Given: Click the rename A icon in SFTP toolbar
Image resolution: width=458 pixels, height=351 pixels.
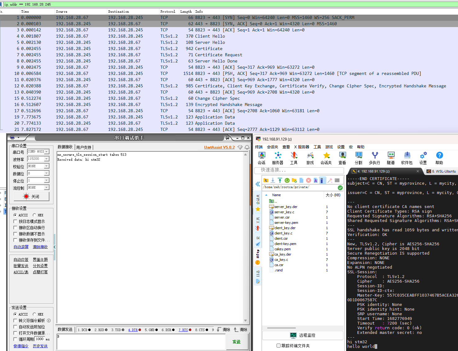Looking at the screenshot, I should (316, 180).
